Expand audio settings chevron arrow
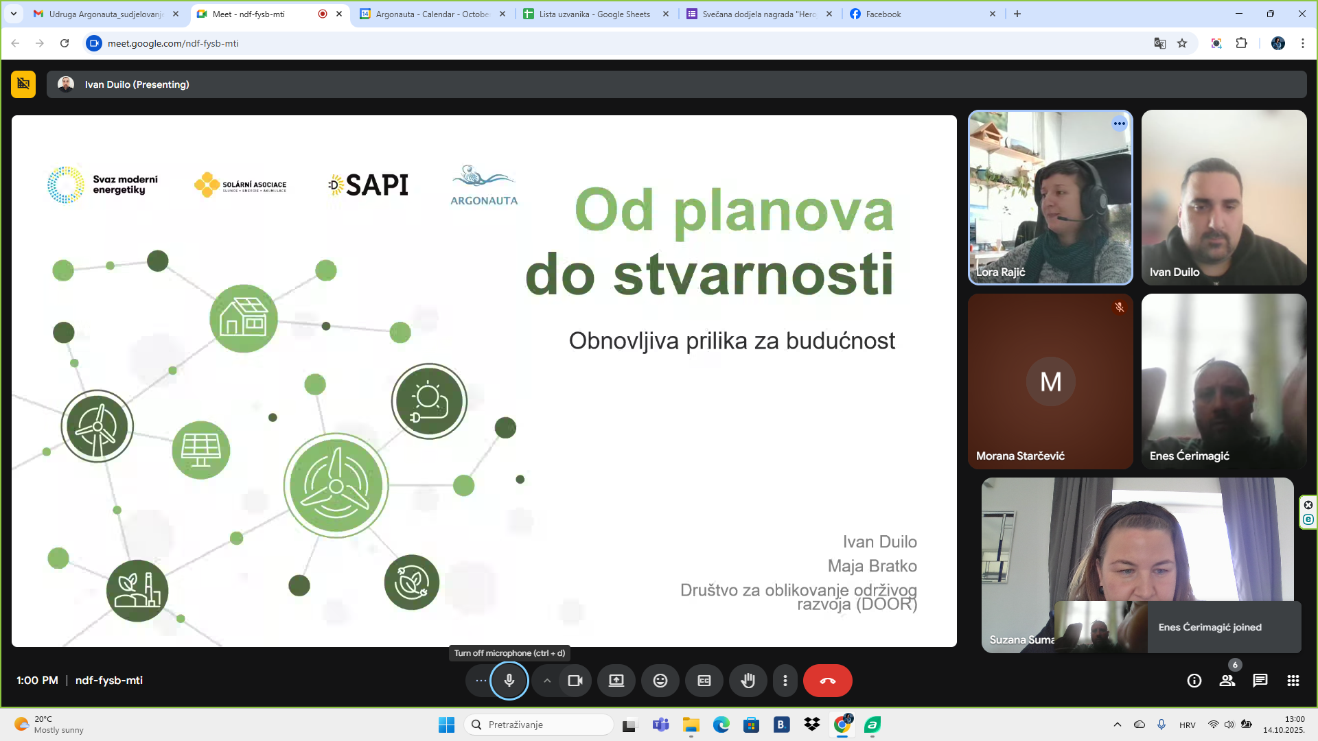Viewport: 1318px width, 741px height. [547, 681]
